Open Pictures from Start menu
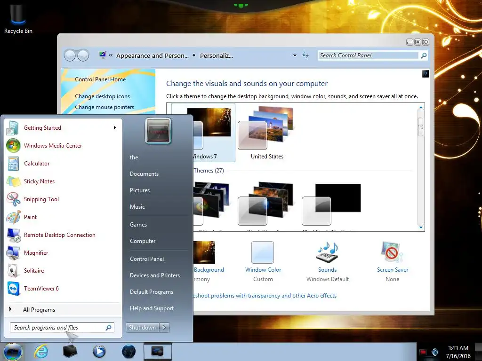Image resolution: width=482 pixels, height=361 pixels. [139, 190]
